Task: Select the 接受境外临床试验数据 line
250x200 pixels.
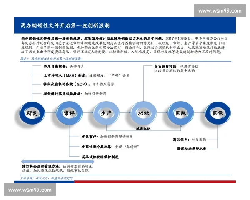Action: click(x=75, y=94)
